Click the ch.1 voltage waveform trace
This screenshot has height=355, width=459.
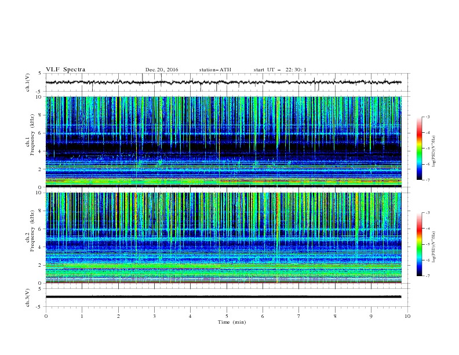(223, 82)
